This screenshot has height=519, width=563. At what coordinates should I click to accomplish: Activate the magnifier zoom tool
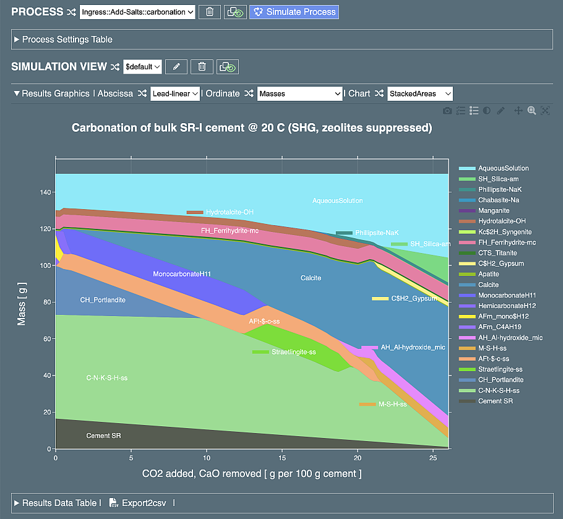point(531,111)
